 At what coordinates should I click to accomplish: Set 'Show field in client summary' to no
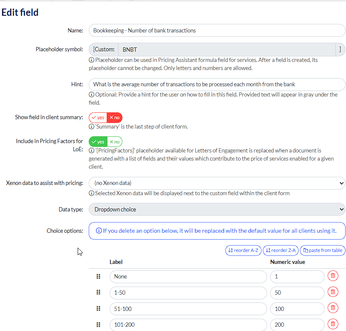pyautogui.click(x=114, y=117)
